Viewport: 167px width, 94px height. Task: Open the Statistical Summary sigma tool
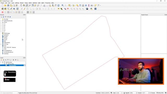[x=89, y=5]
